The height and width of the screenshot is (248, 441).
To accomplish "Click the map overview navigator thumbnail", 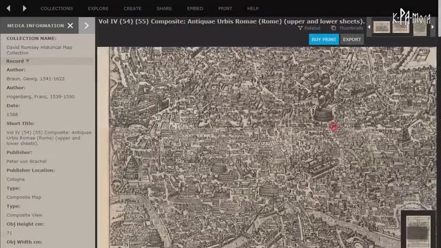I will click(418, 231).
